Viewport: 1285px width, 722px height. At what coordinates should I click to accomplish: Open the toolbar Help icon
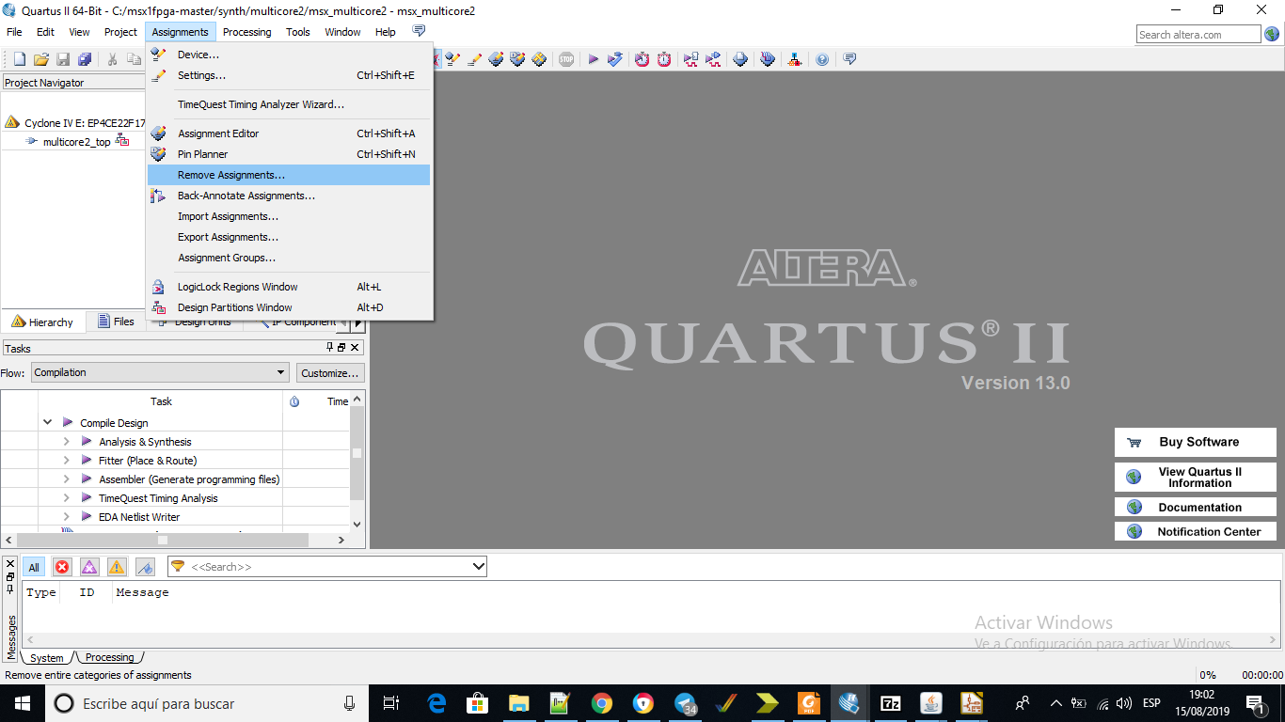tap(822, 59)
